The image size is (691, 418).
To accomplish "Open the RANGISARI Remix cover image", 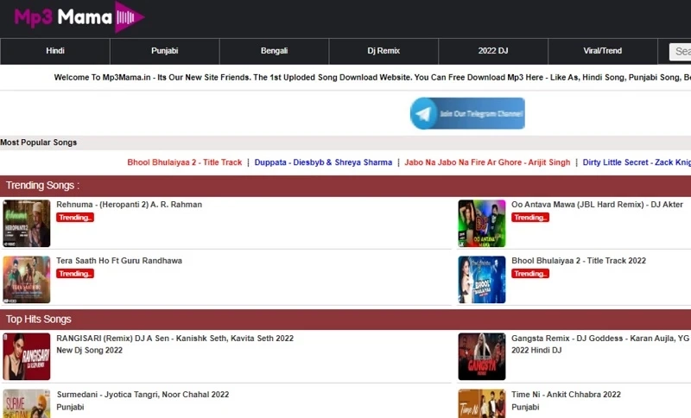I will click(27, 357).
